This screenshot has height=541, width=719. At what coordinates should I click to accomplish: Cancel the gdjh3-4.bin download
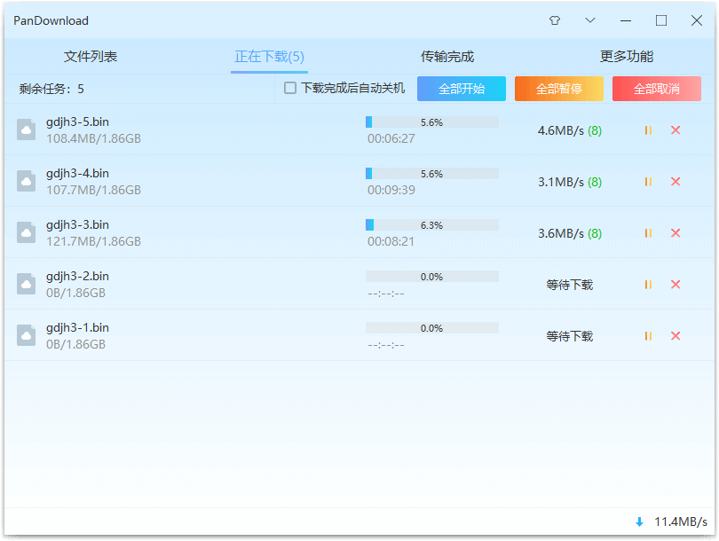[676, 182]
